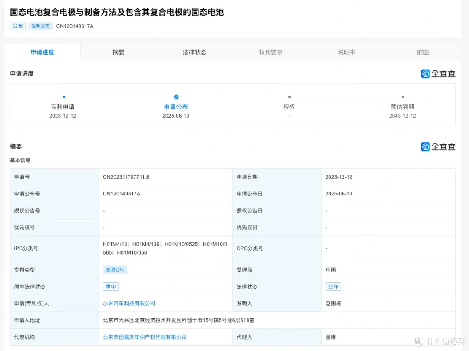Open the 附图 tab
The image size is (469, 351).
[423, 52]
